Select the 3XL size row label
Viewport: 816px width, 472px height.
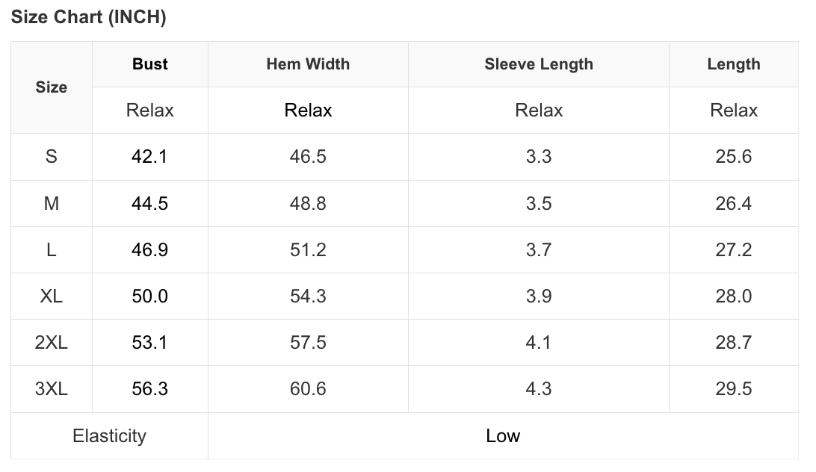click(51, 389)
